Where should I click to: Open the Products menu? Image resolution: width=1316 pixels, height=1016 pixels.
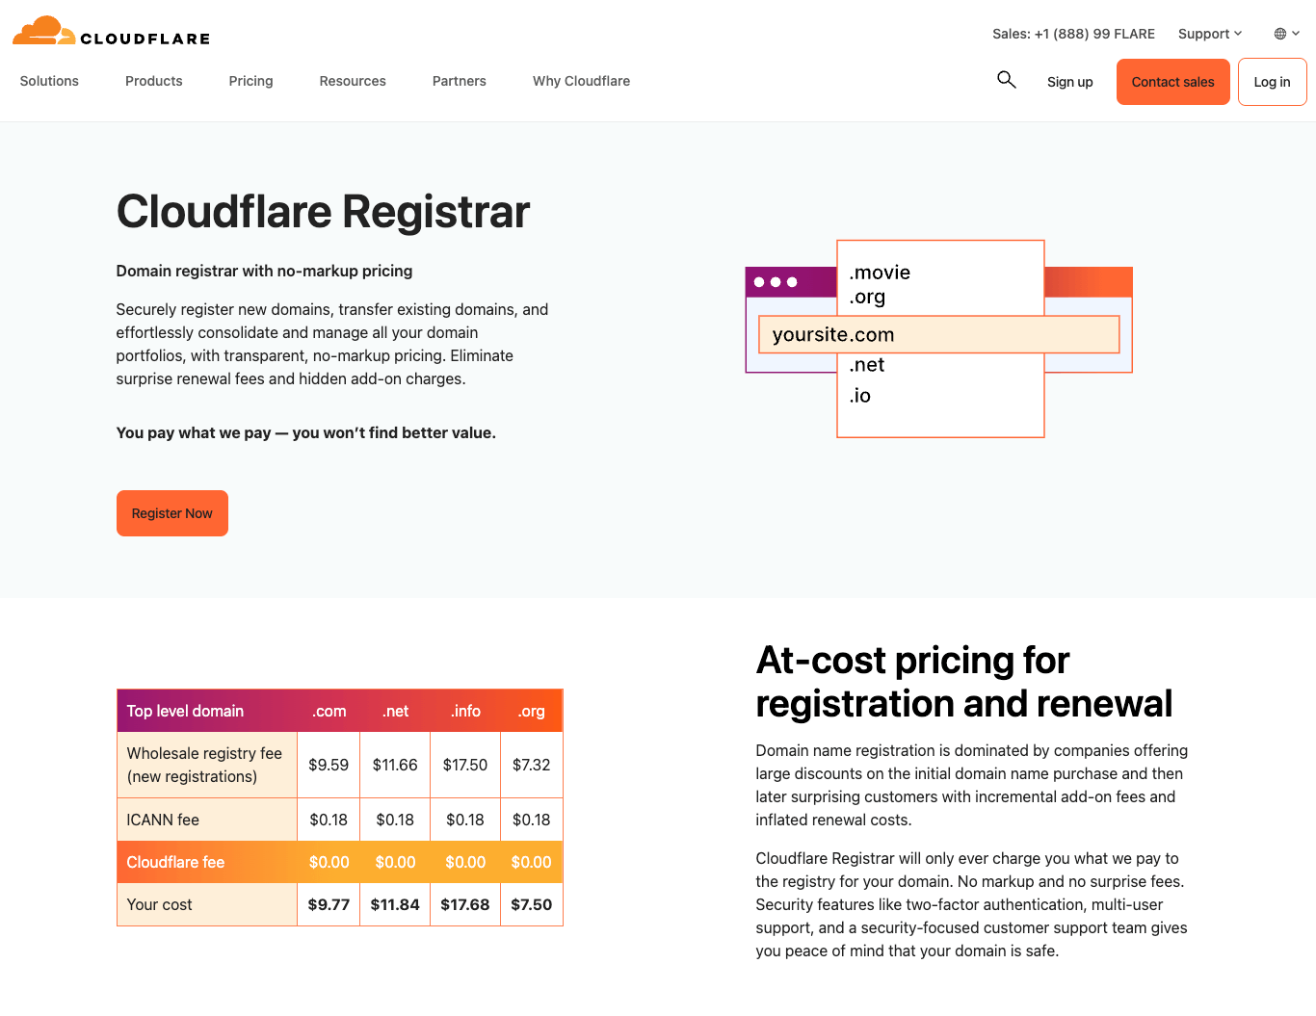coord(154,81)
